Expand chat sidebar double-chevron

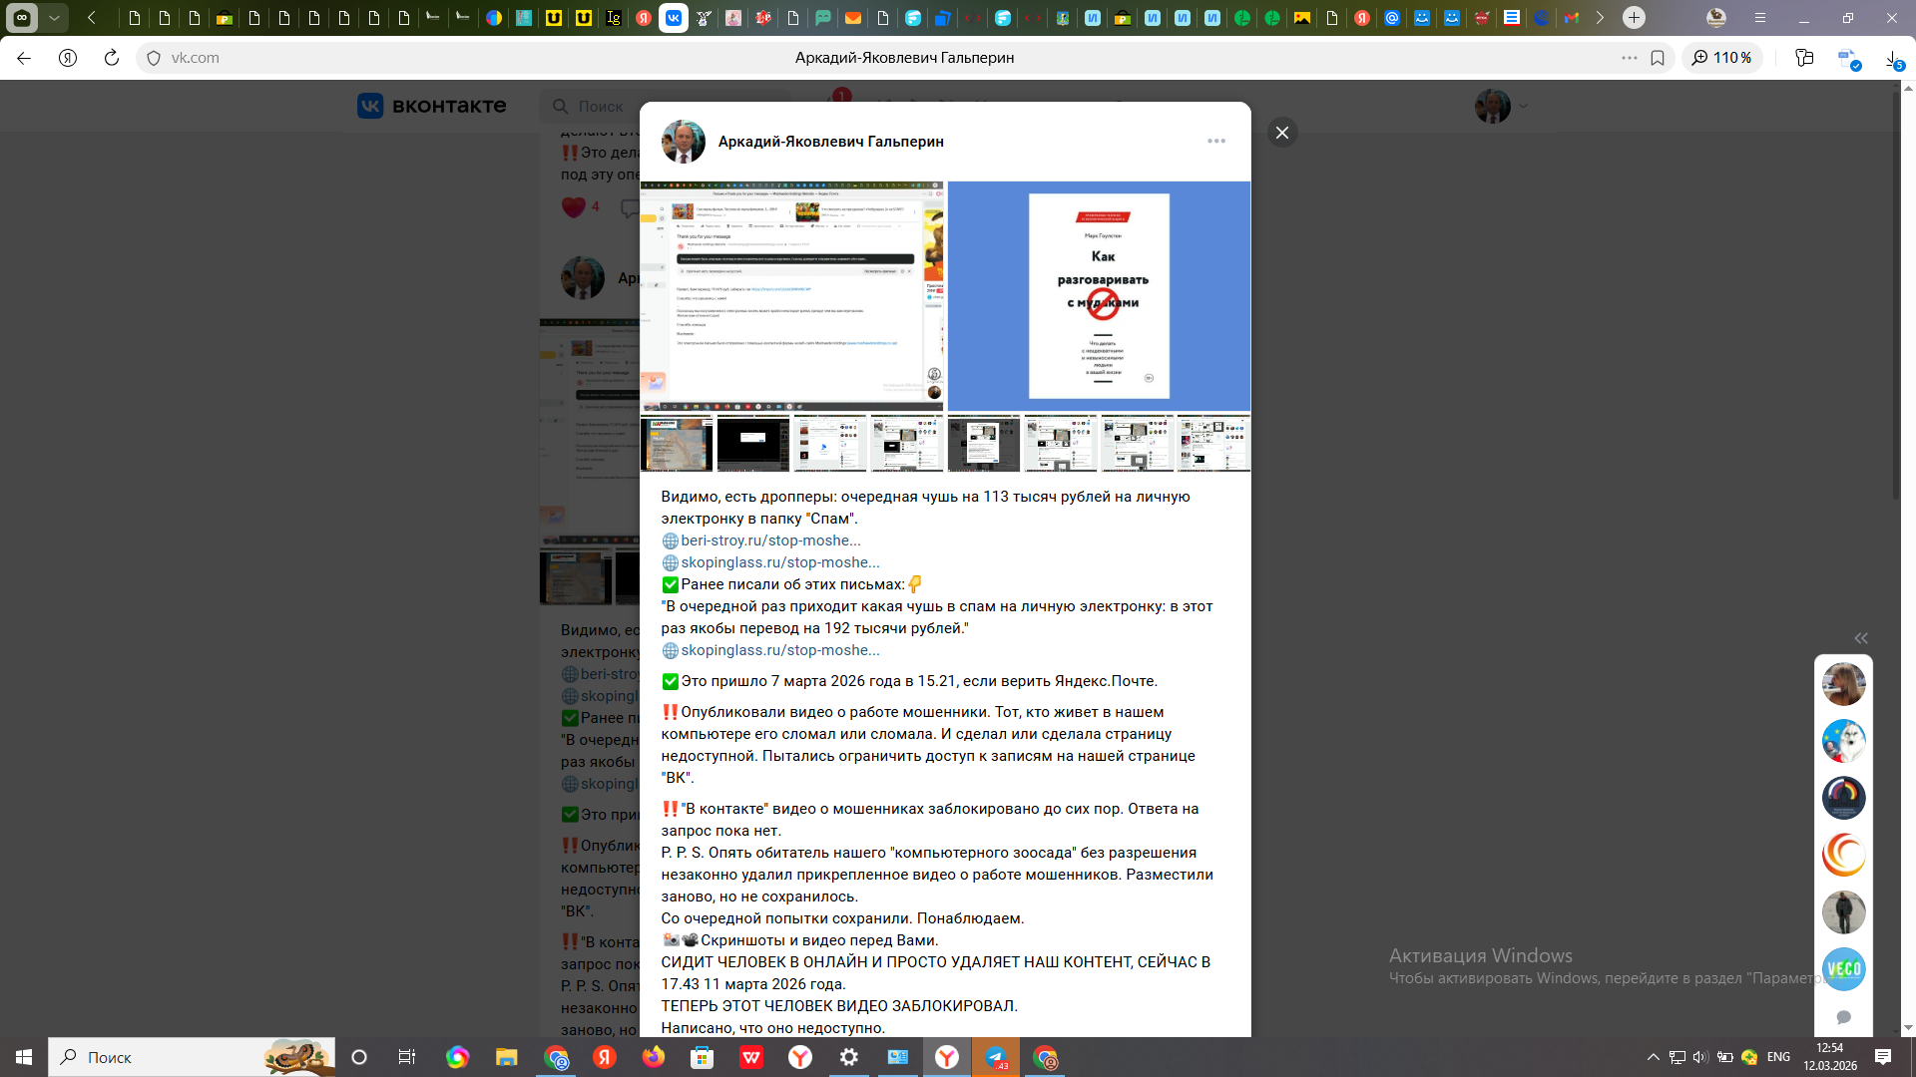[x=1861, y=638]
